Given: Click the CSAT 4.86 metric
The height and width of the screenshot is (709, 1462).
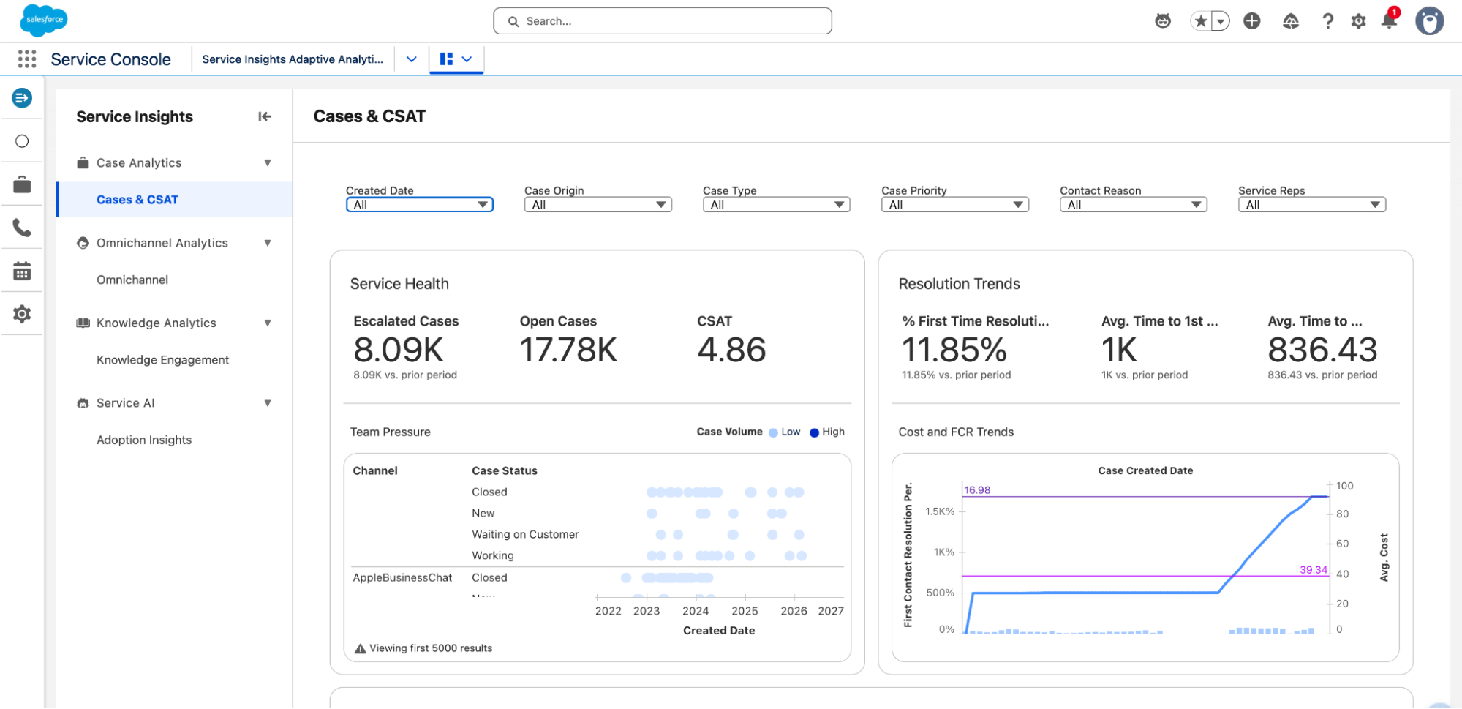Looking at the screenshot, I should point(731,350).
